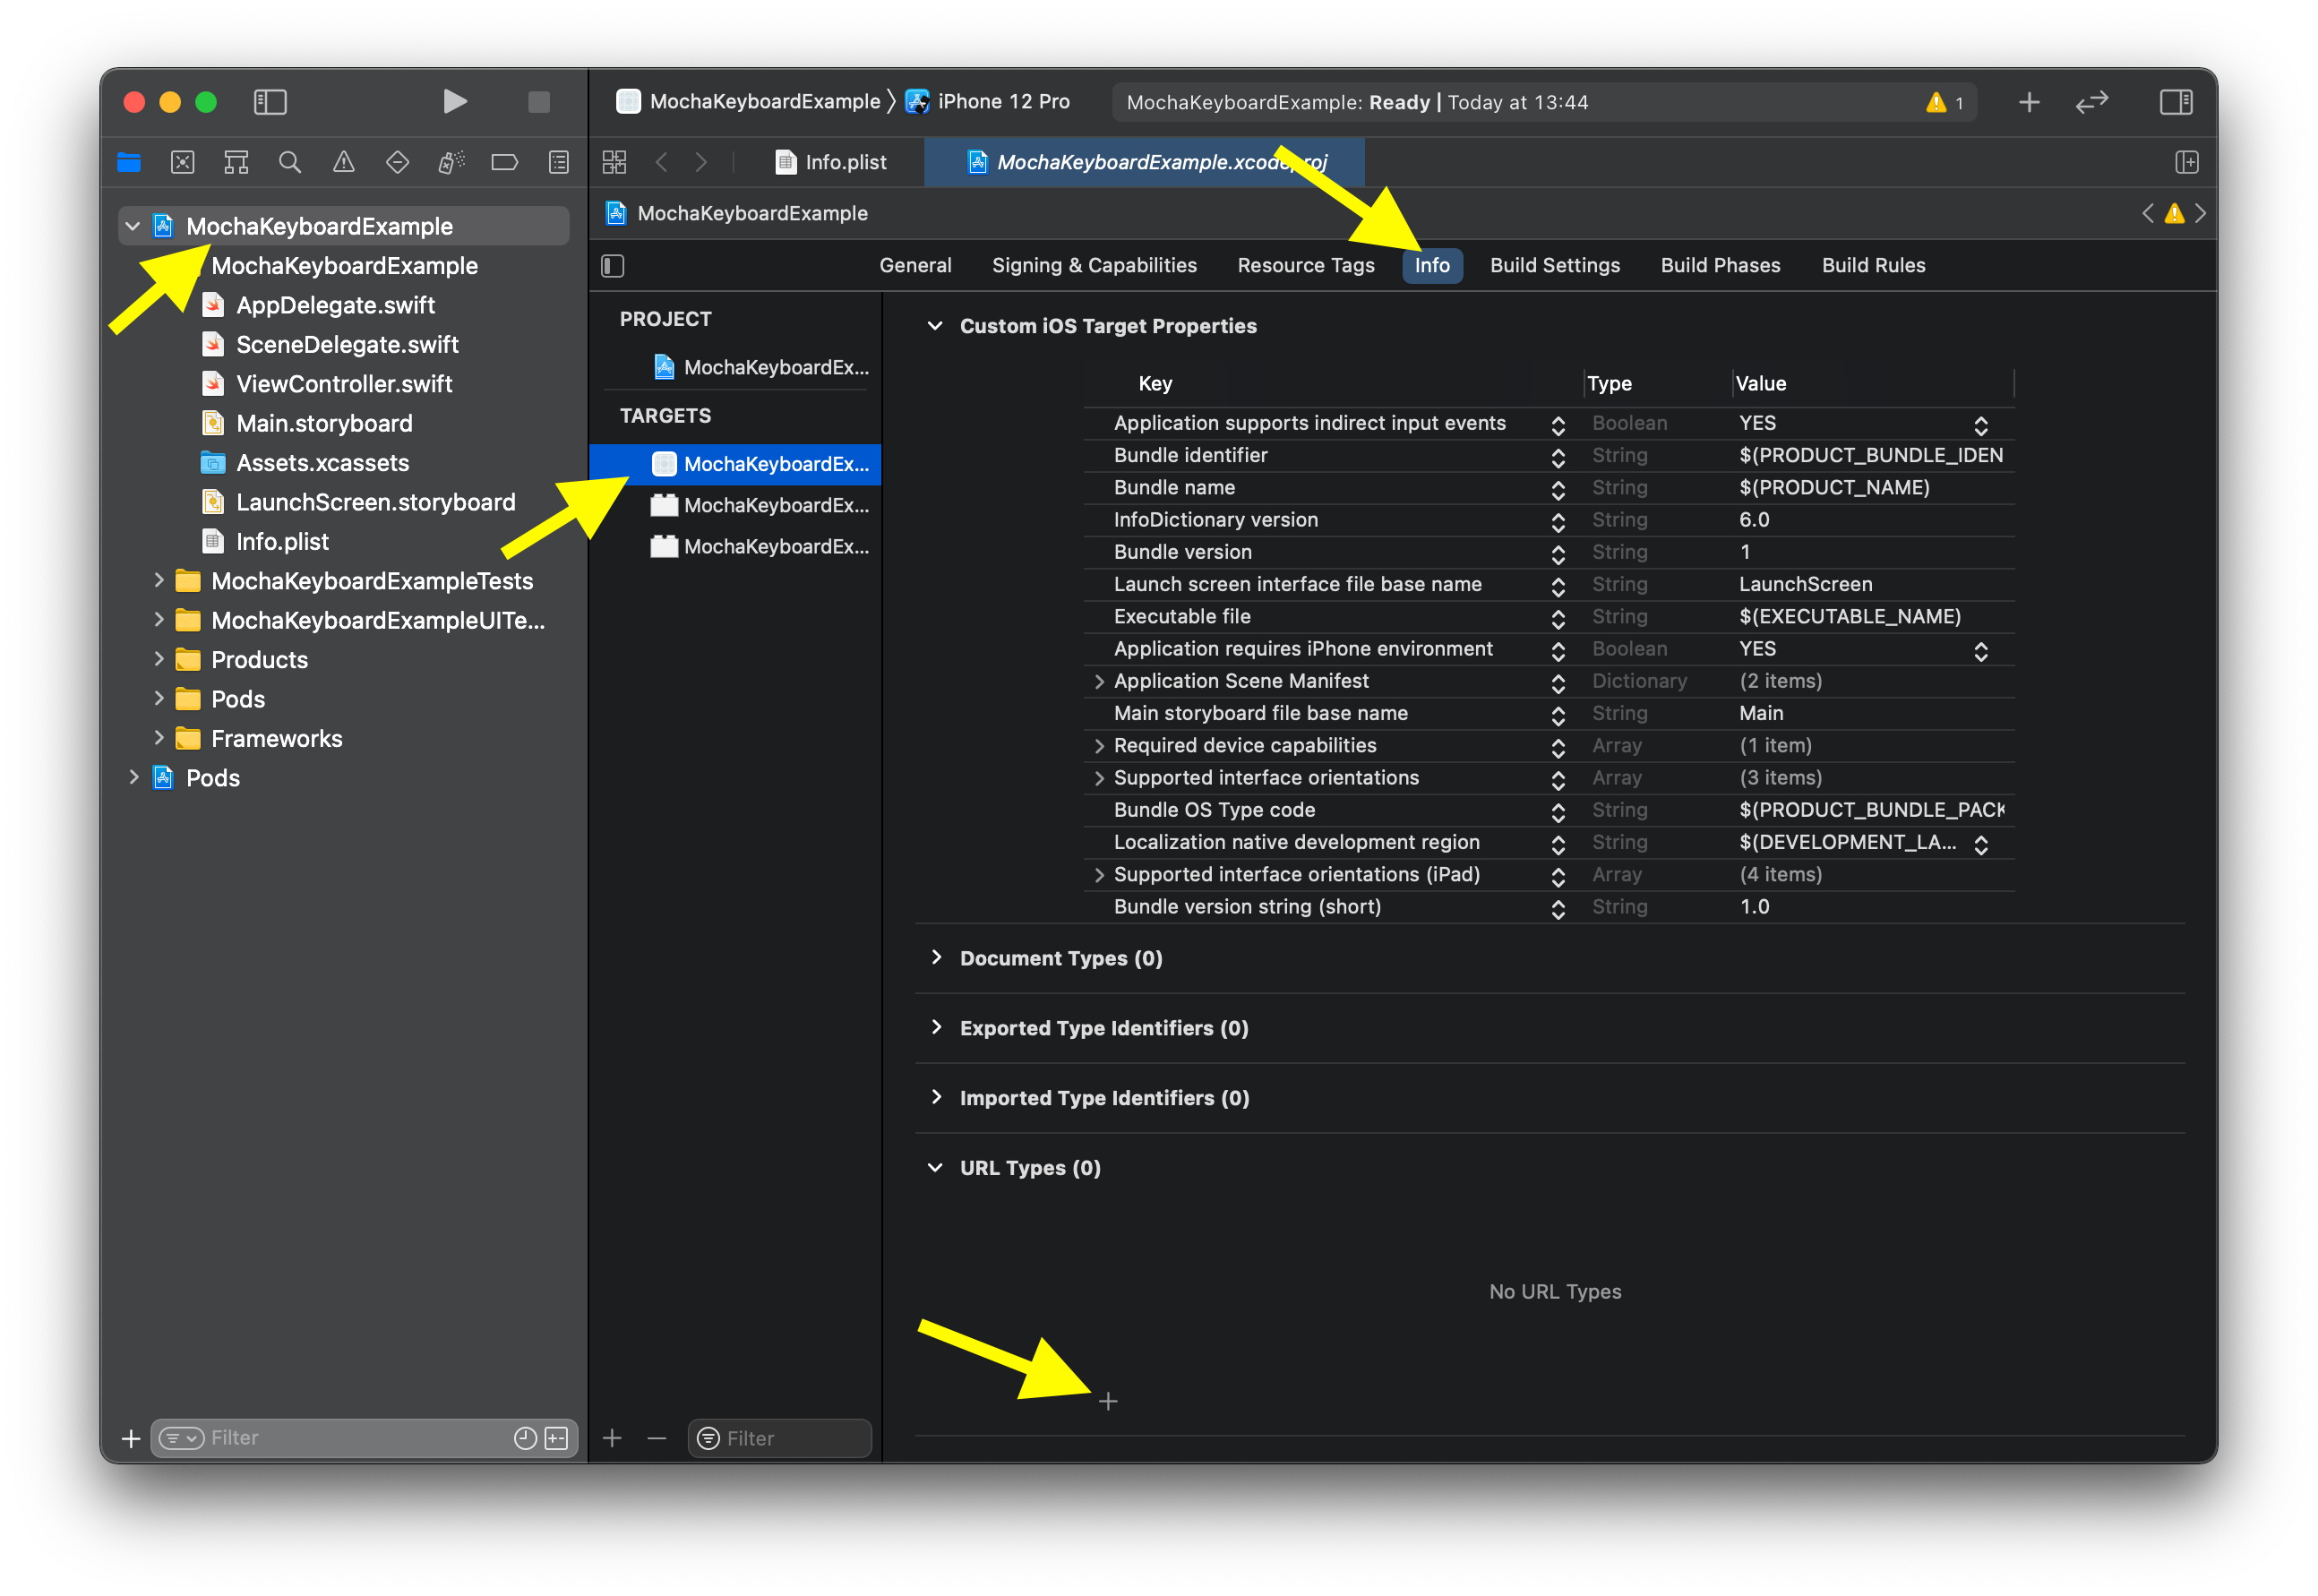The height and width of the screenshot is (1596, 2318).
Task: Add a new target with plus button
Action: coord(613,1438)
